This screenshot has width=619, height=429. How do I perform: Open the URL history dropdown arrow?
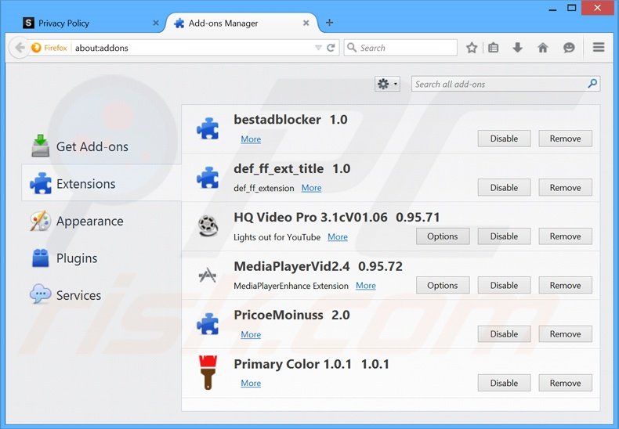point(318,48)
